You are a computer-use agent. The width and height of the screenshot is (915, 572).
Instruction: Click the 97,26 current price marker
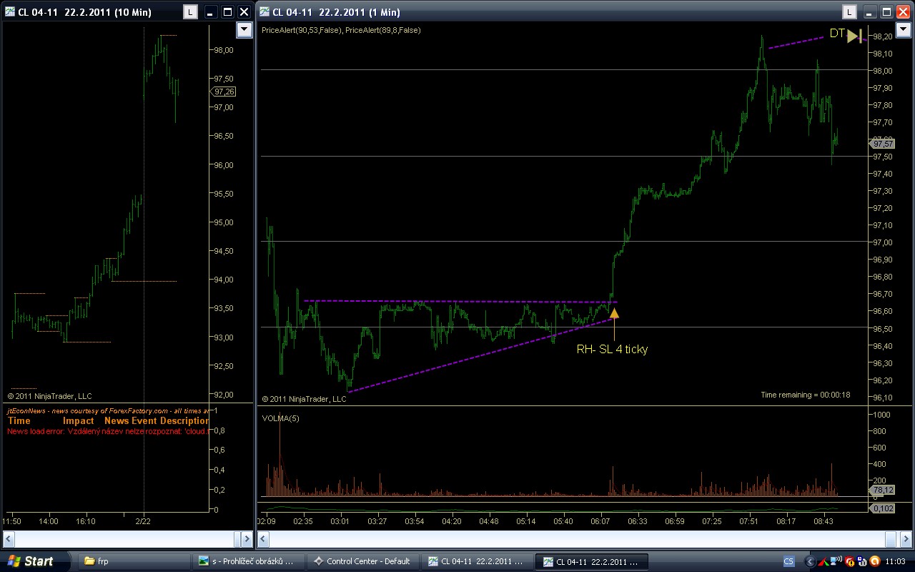tap(224, 92)
